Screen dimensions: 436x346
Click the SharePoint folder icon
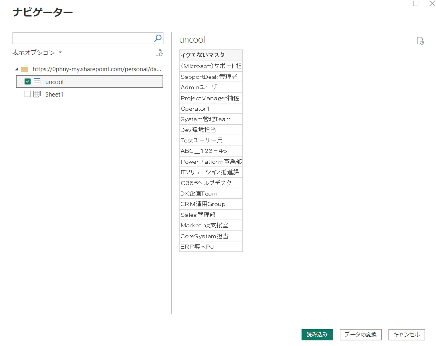25,69
